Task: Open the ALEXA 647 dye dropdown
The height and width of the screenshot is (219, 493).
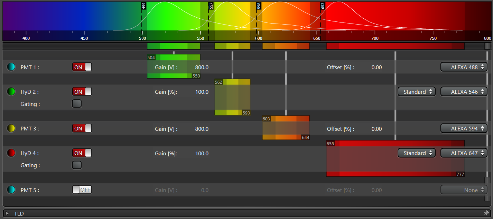Action: pos(464,153)
